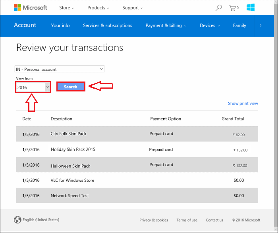Expand the Devices menu
The image size is (278, 233).
(210, 25)
